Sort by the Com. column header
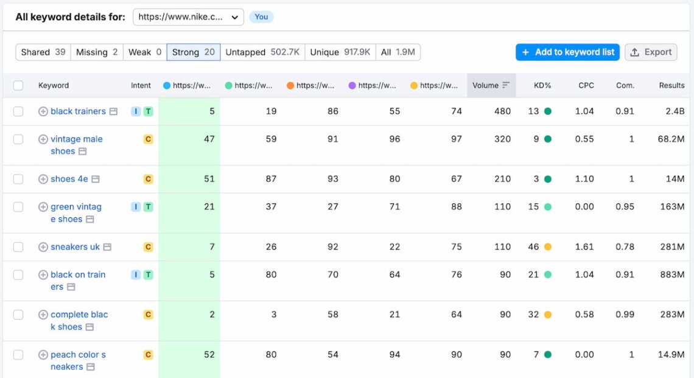Viewport: 694px width, 378px height. point(625,85)
